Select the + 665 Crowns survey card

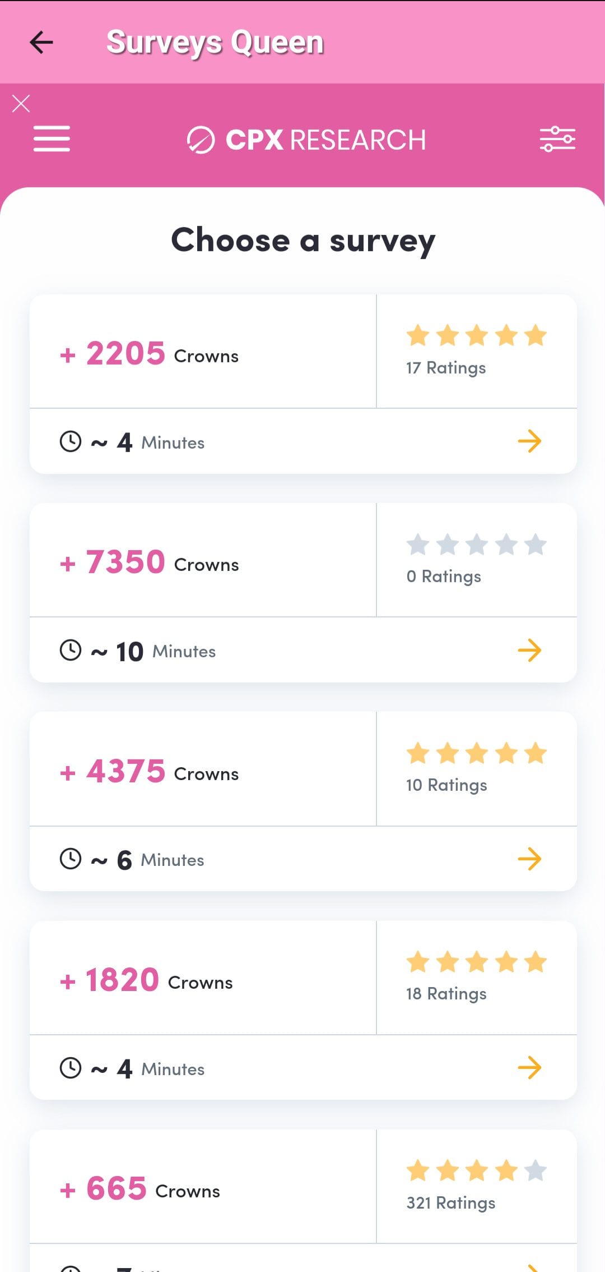click(x=303, y=1201)
